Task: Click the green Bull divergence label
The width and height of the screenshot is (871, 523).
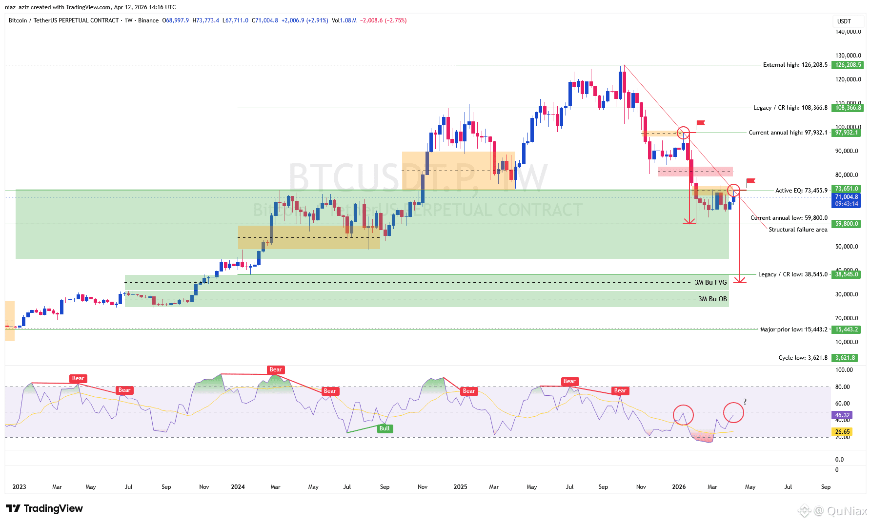Action: pos(385,428)
